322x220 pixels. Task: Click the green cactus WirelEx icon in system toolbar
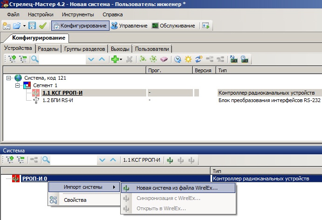click(x=170, y=160)
